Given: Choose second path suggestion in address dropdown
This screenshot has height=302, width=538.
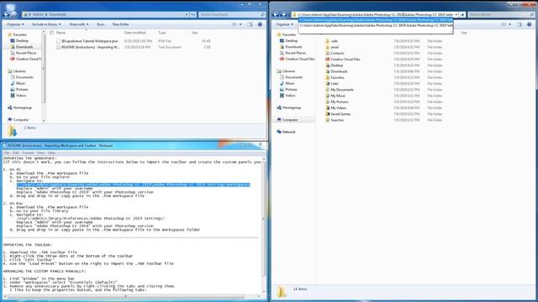Looking at the screenshot, I should coord(376,25).
